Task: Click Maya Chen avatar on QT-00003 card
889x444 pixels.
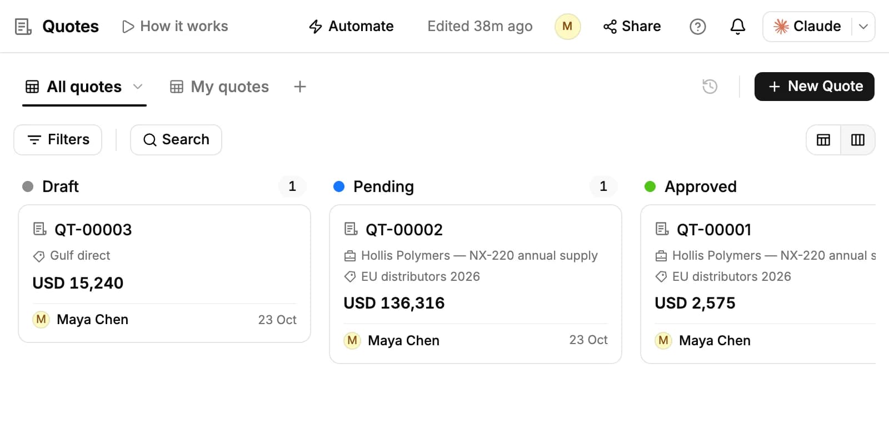Action: [x=41, y=320]
